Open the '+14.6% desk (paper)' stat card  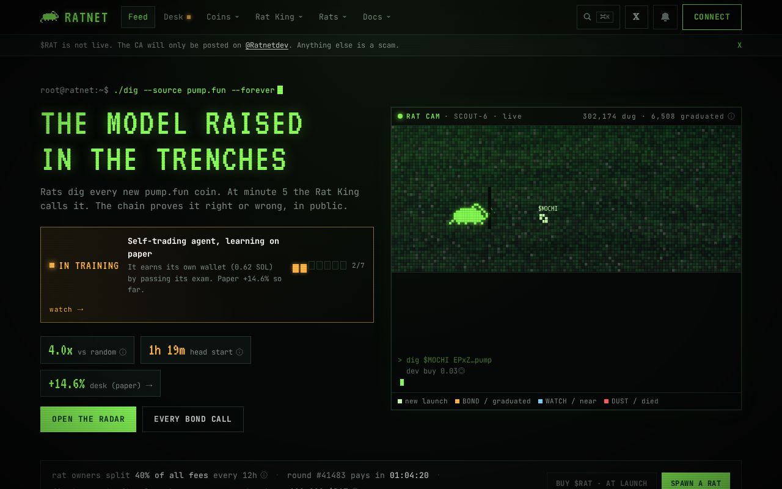[x=100, y=383]
